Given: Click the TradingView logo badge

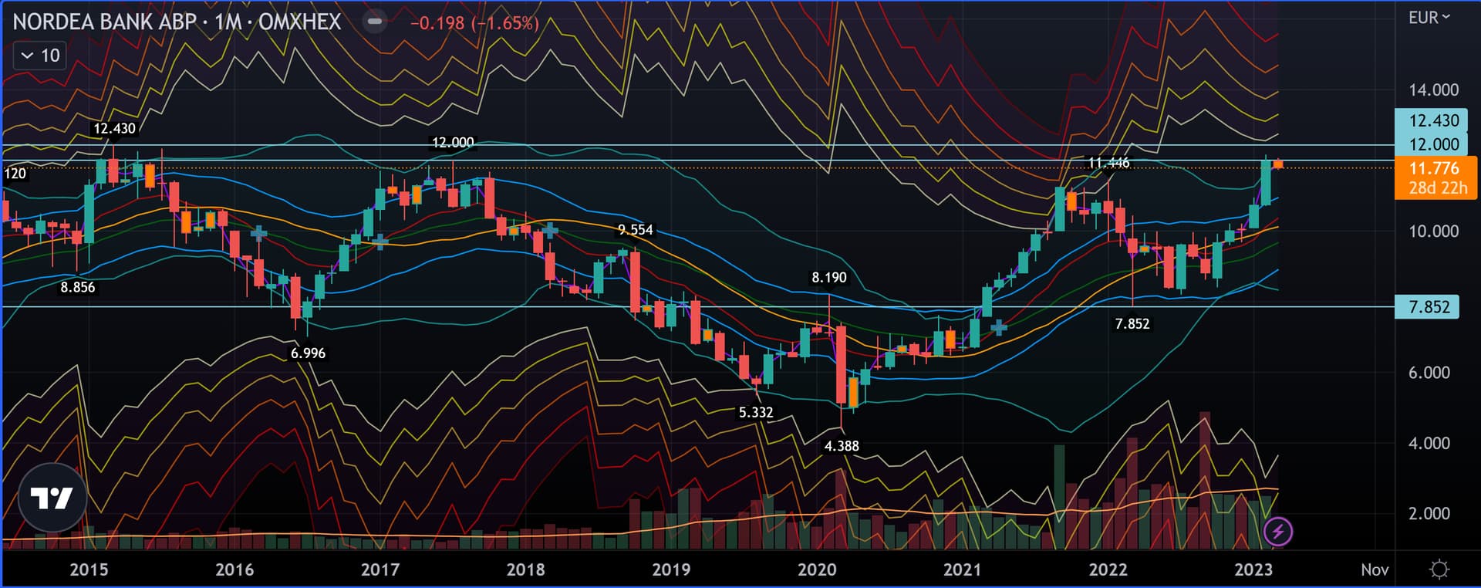Looking at the screenshot, I should [x=52, y=498].
